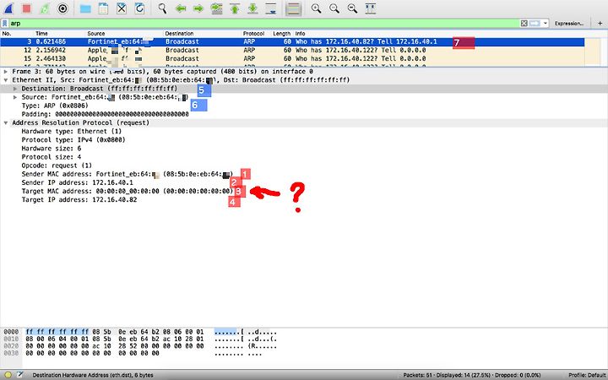The height and width of the screenshot is (380, 608).
Task: Open a capture file via folder icon
Action: point(85,8)
